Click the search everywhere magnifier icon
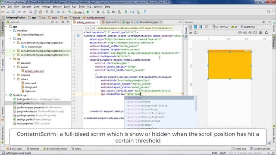Viewport: 276px width, 155px height. [x=269, y=12]
